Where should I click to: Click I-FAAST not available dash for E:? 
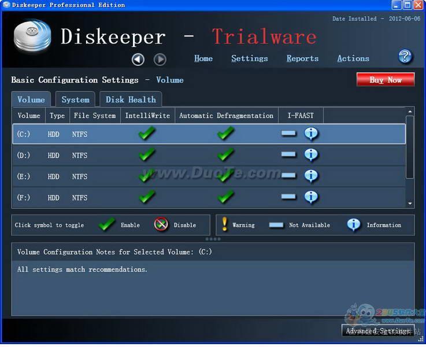(288, 176)
